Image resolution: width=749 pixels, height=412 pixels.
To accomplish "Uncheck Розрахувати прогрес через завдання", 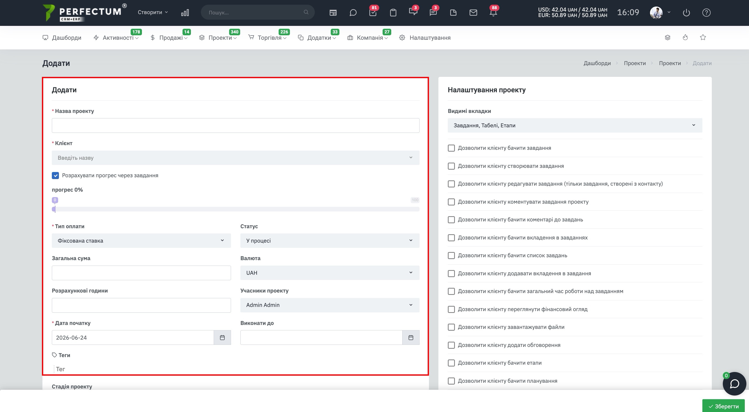I will [55, 175].
